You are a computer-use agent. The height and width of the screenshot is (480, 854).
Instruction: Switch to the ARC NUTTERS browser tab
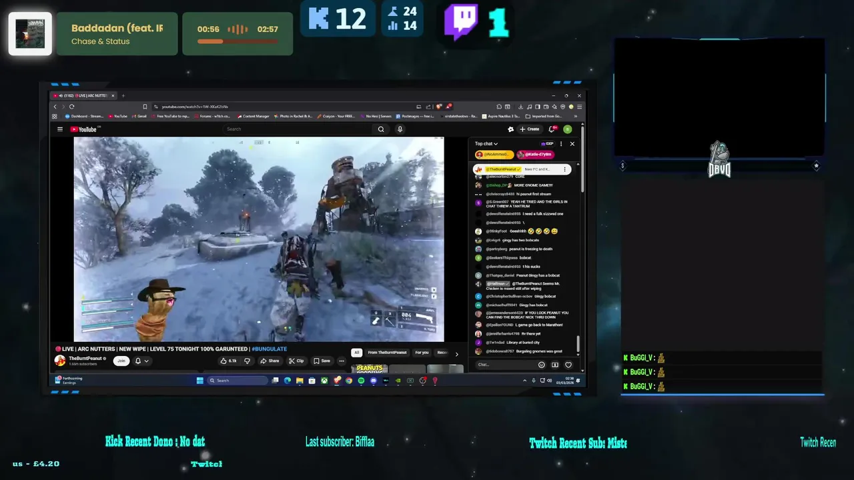[84, 95]
